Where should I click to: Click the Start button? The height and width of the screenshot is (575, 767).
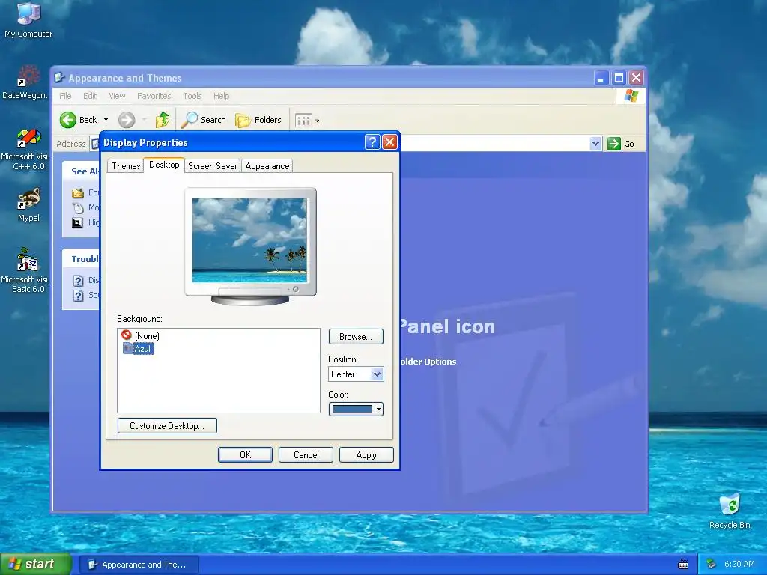[x=36, y=565]
